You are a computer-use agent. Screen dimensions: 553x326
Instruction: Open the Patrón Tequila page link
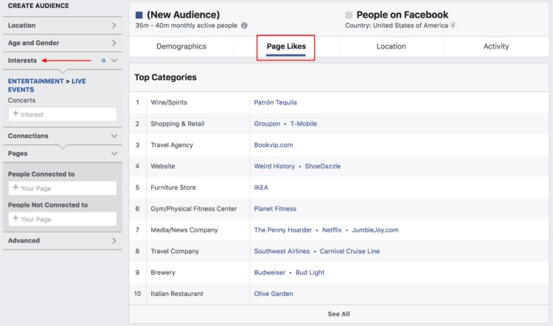point(276,102)
